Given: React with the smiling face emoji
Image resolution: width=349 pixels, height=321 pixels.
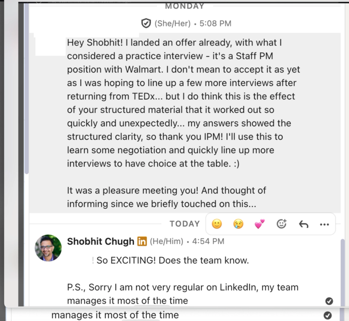Looking at the screenshot, I should [x=216, y=224].
